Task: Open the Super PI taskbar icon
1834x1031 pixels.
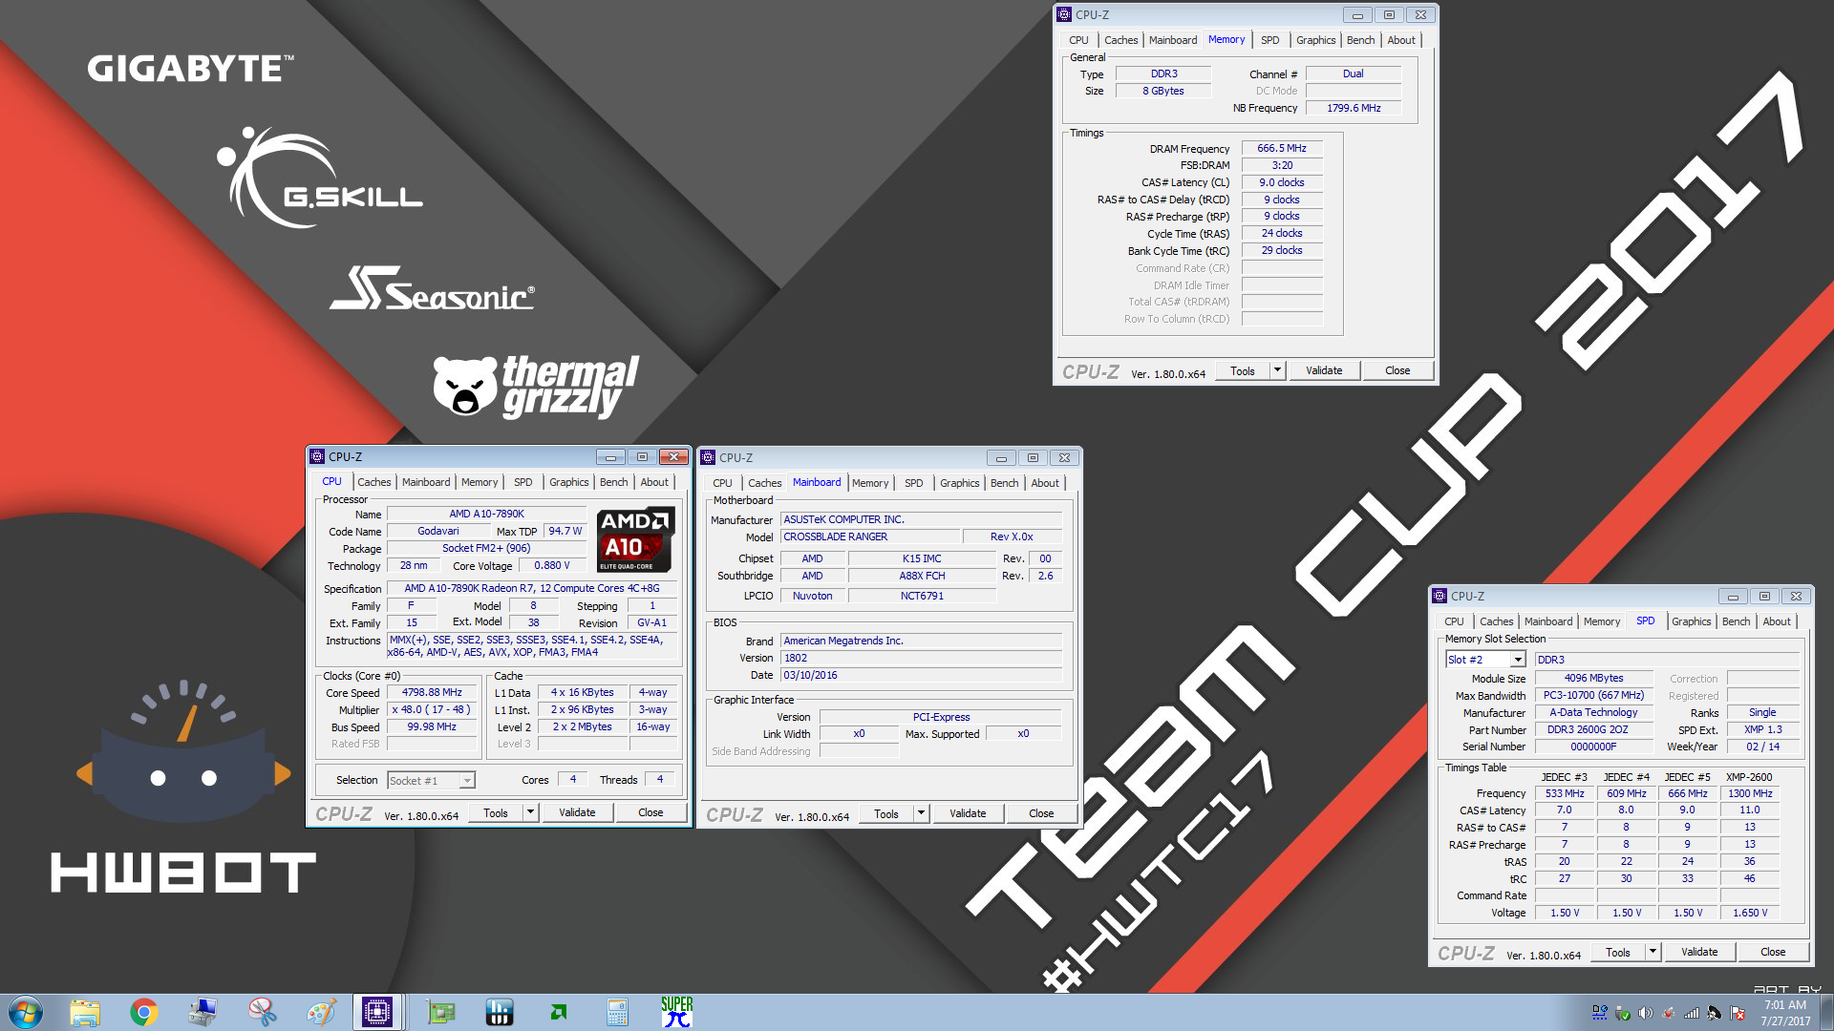Action: (x=677, y=1012)
